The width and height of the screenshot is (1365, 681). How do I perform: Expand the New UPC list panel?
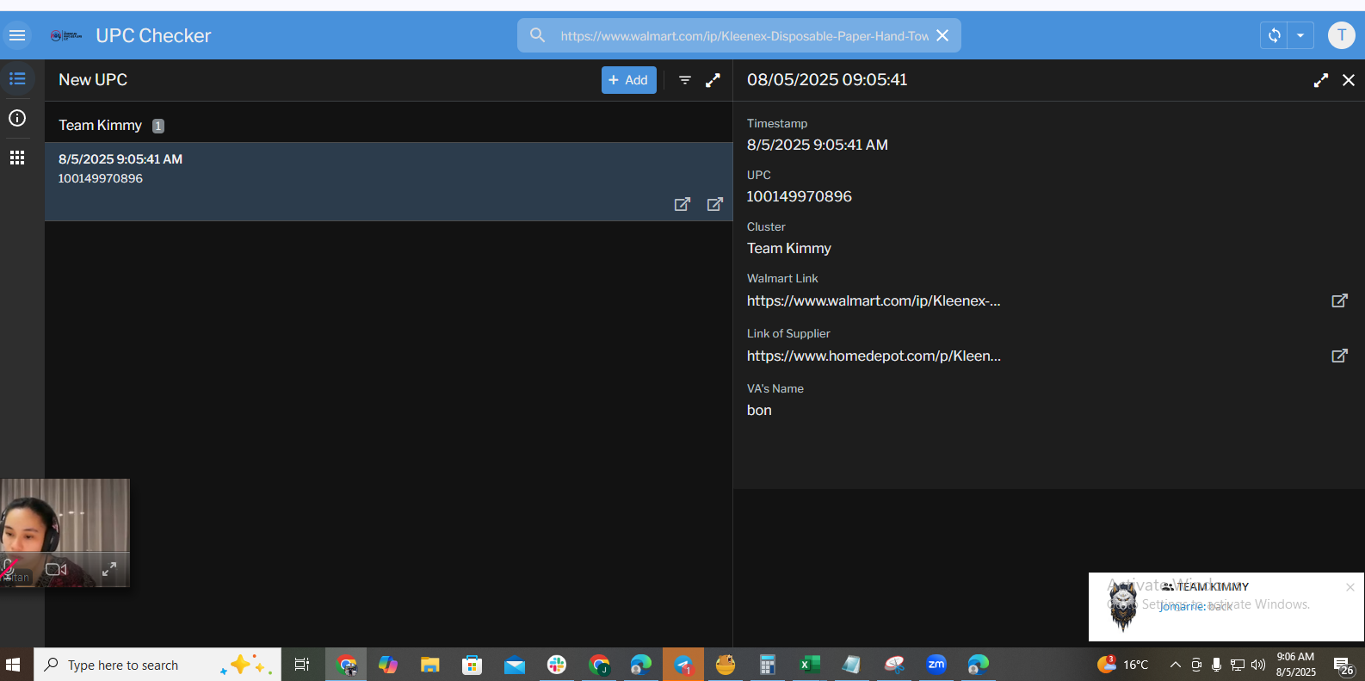(713, 80)
